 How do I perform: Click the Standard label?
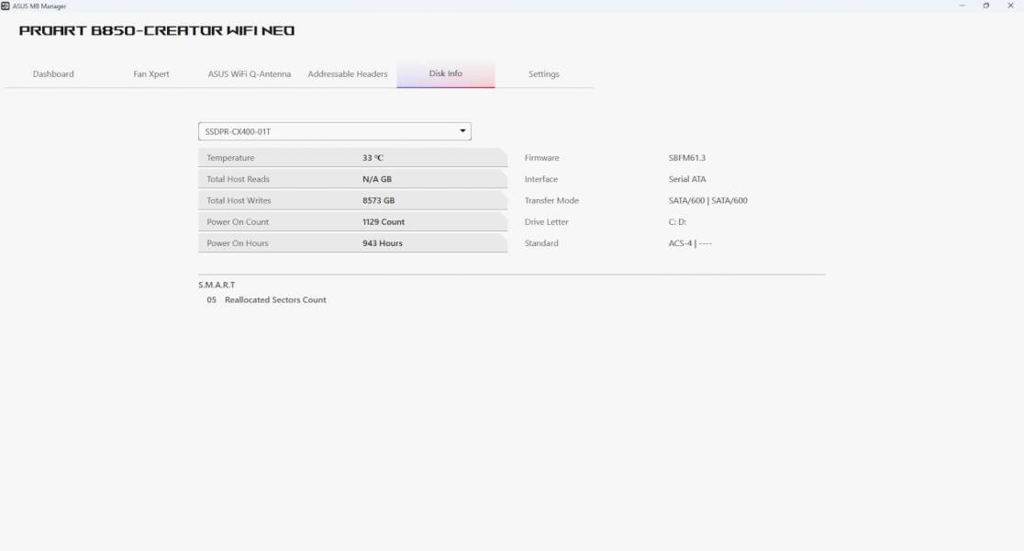pyautogui.click(x=541, y=243)
